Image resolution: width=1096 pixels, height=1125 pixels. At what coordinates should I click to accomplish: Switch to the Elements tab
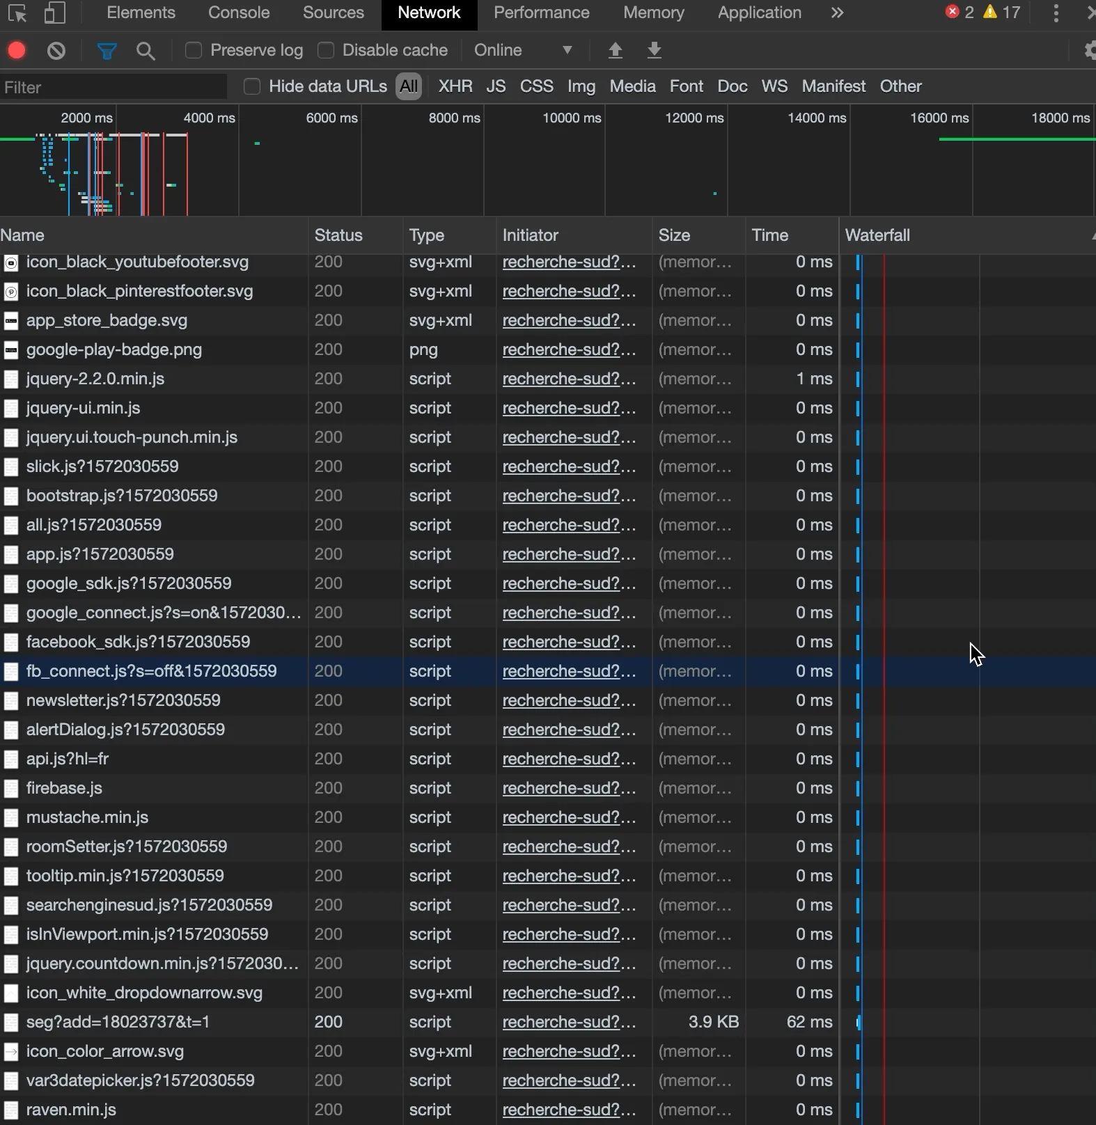click(141, 13)
